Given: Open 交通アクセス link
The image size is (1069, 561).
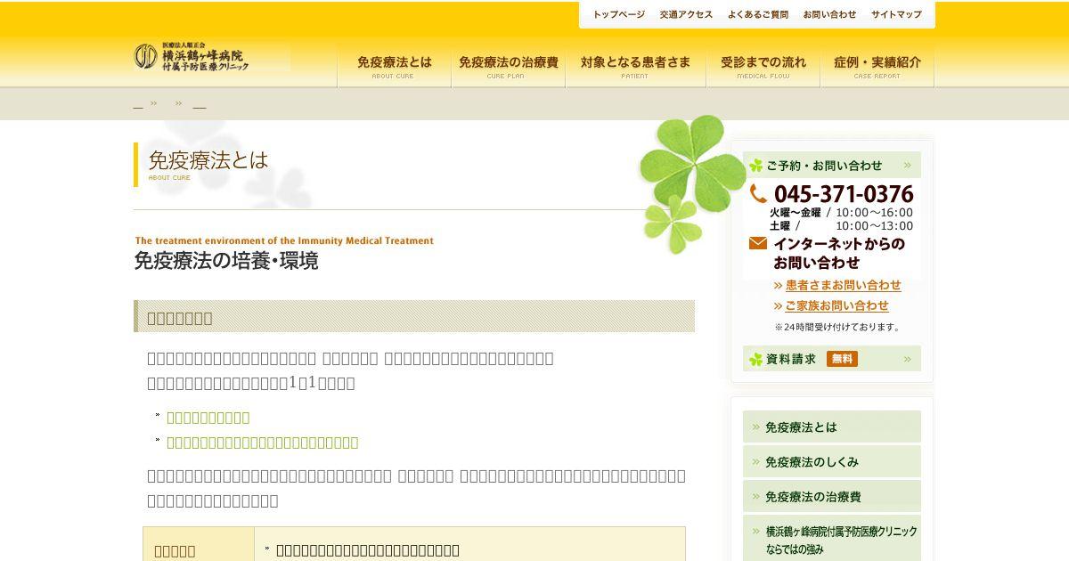Looking at the screenshot, I should [x=686, y=15].
